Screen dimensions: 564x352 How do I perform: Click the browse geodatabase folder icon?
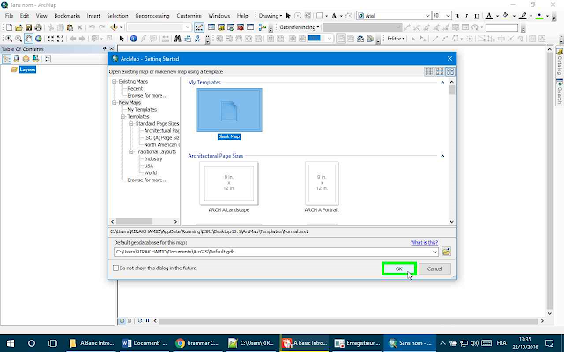click(447, 252)
